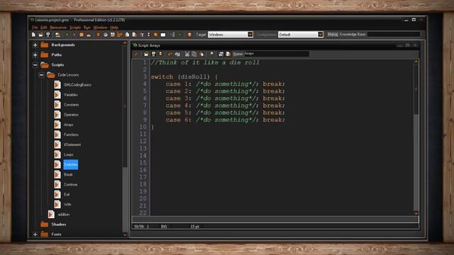Redo the edit in the script editor

tap(177, 54)
